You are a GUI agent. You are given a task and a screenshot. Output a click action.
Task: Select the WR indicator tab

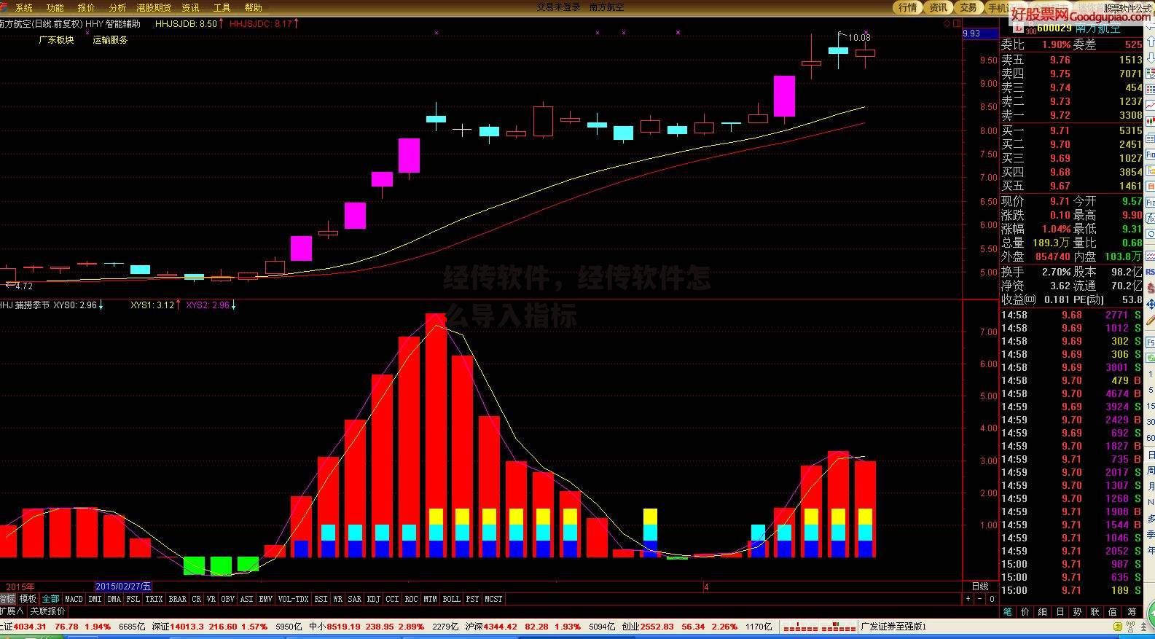(x=338, y=599)
